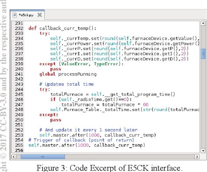The image size is (207, 172).
Task: Click 'global processRunning' line
Action: [68, 74]
